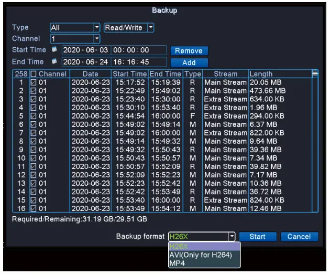Uncheck row 3 checkbox (15:23:40)
330x275 pixels.
34,99
